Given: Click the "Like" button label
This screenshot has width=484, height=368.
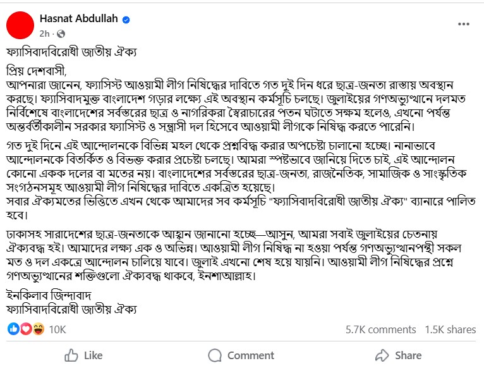Looking at the screenshot, I should point(93,355).
